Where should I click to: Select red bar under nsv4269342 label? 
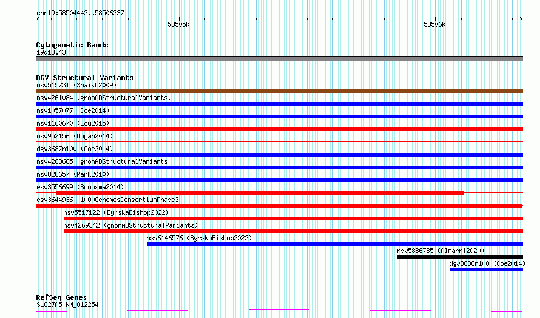click(294, 231)
